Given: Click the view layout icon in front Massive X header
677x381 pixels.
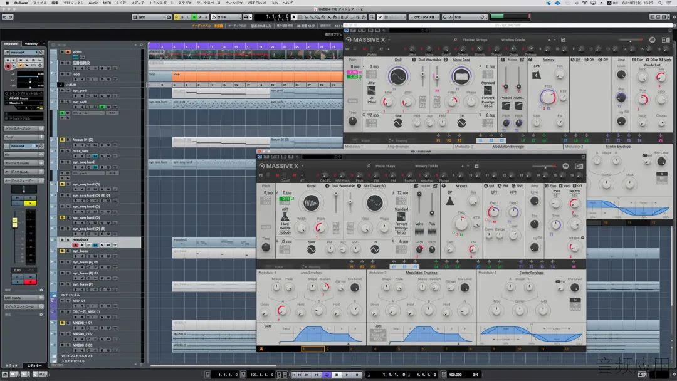Looking at the screenshot, I should tap(579, 166).
